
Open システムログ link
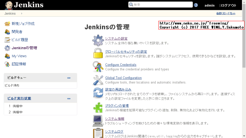tap(114, 132)
